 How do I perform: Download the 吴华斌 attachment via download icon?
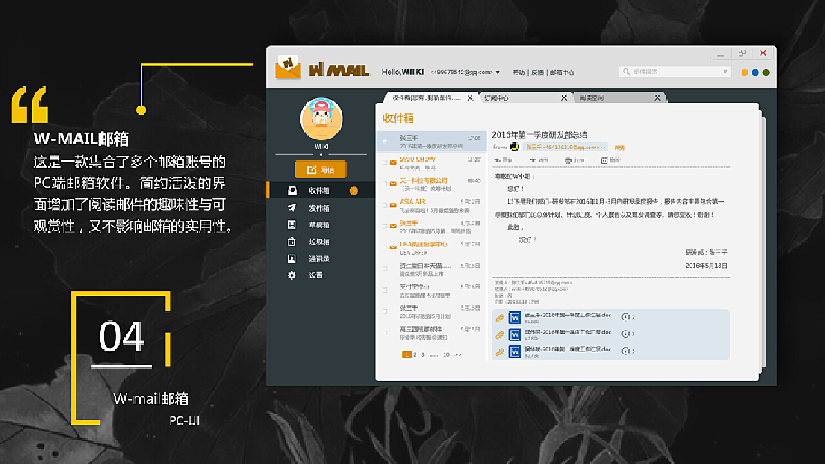coord(625,351)
